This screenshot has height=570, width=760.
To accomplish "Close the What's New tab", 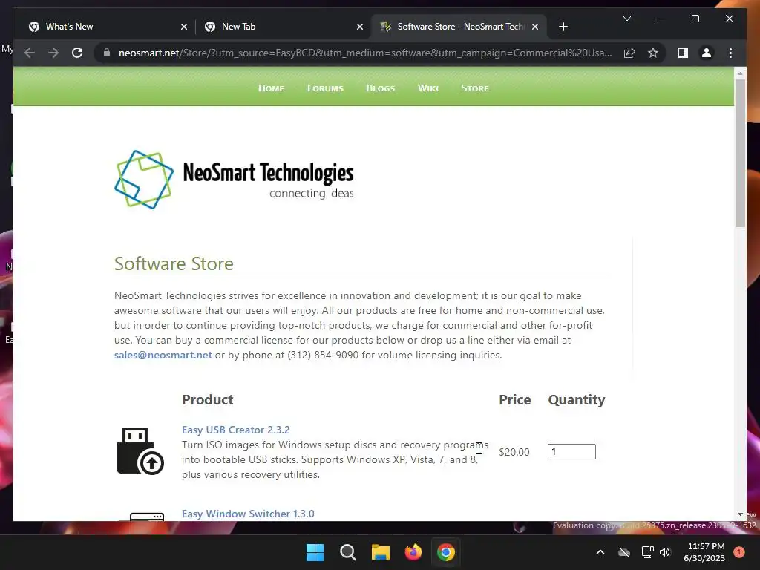I will pyautogui.click(x=184, y=27).
